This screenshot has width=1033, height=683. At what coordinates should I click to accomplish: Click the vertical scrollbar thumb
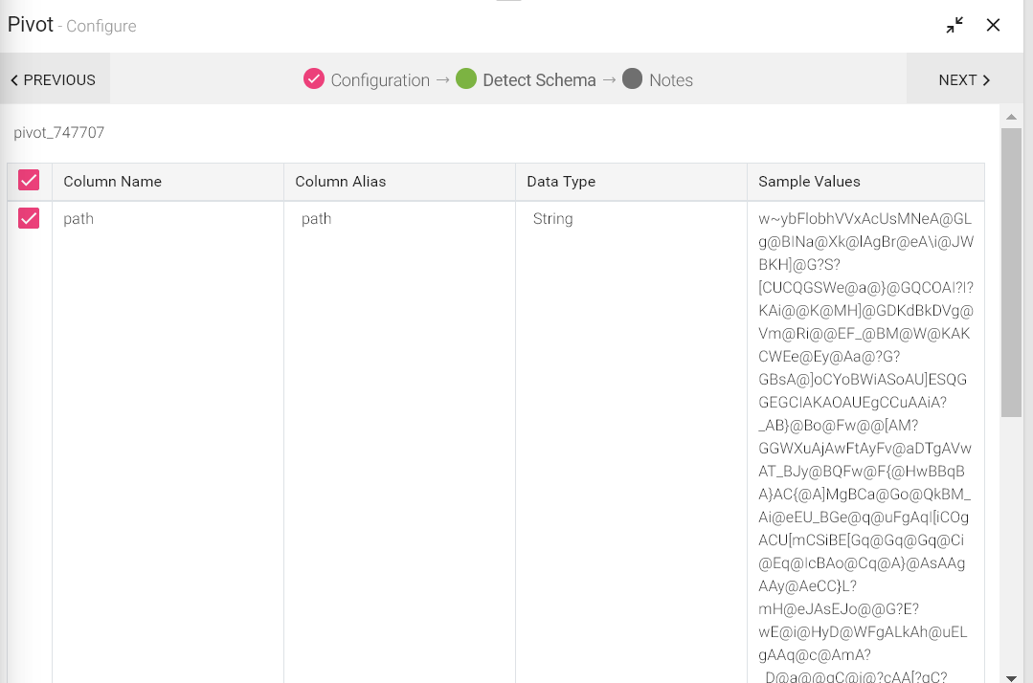pos(1011,273)
